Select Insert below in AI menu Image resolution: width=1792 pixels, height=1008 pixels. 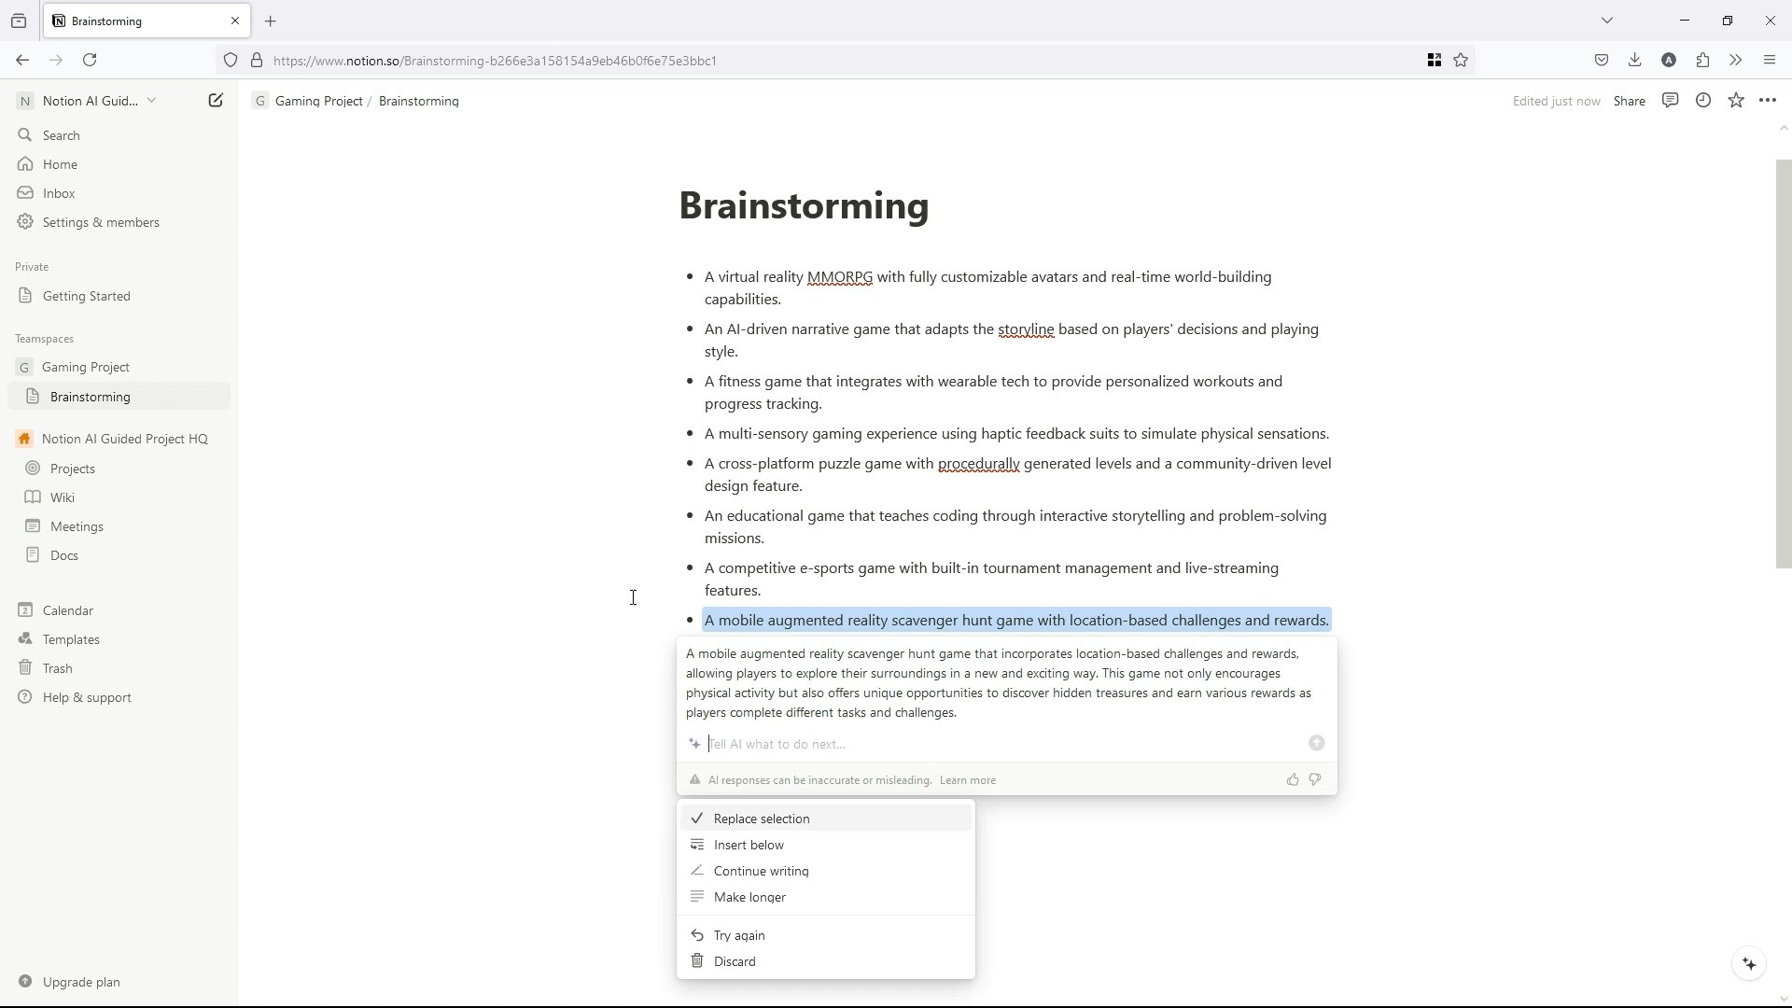point(749,845)
